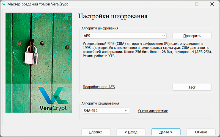The image size is (220, 137).
Task: Go back with the < Назад button
Action: (131, 132)
